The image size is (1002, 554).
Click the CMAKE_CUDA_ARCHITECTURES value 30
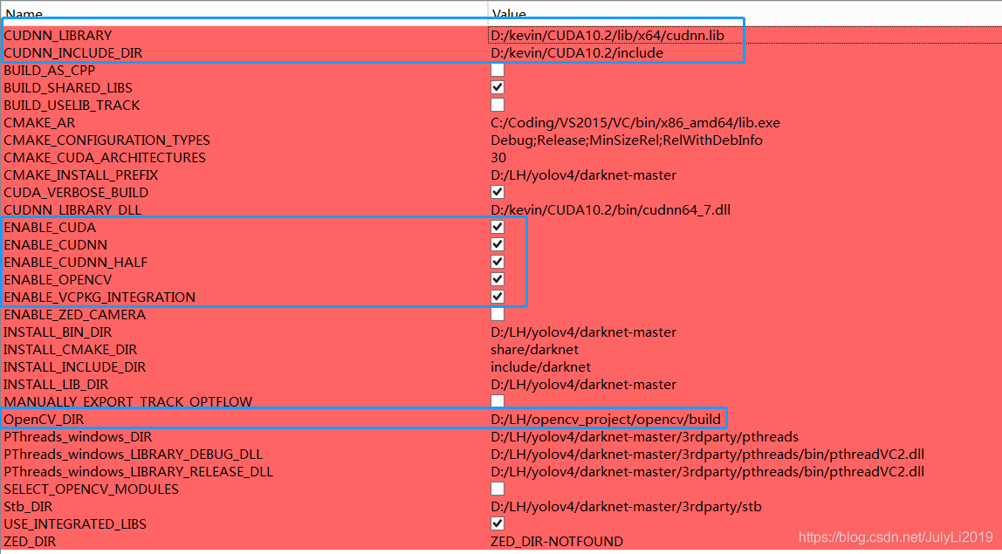tap(498, 157)
